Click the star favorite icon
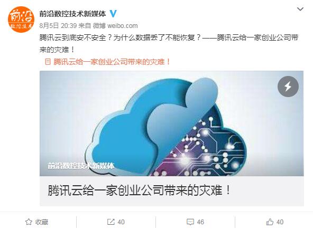Screen dimensions: 313x229 (x=29, y=222)
